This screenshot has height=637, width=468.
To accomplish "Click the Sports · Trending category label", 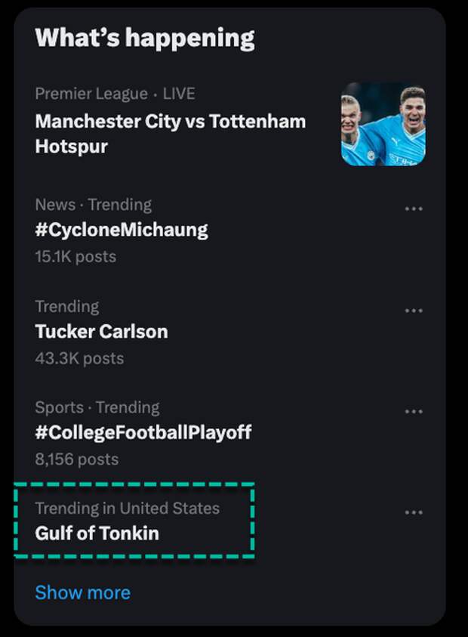I will click(97, 407).
